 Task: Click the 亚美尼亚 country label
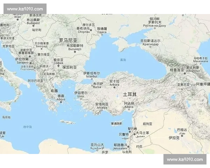pyautogui.click(x=183, y=85)
